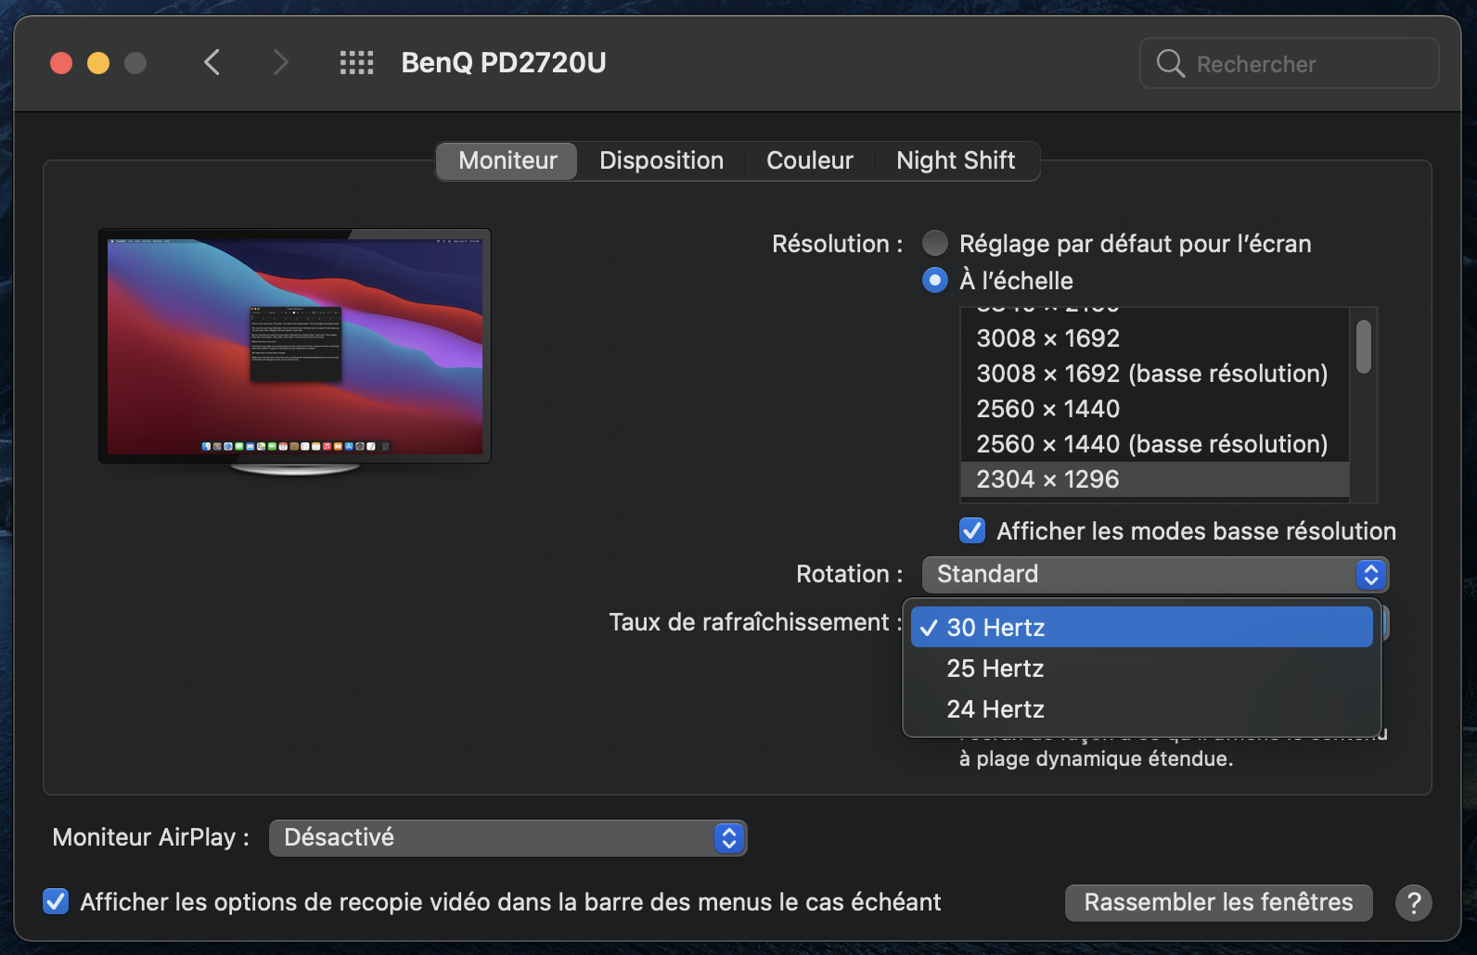This screenshot has height=955, width=1477.
Task: Go to the Night Shift tab
Action: [x=956, y=160]
